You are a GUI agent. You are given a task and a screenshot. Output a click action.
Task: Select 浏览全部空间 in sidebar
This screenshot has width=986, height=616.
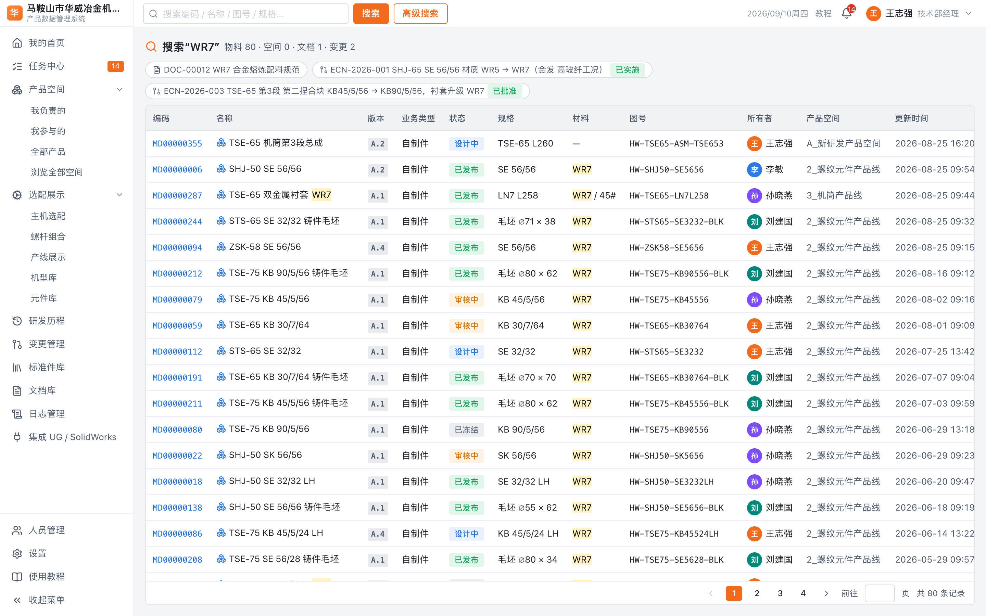(56, 172)
